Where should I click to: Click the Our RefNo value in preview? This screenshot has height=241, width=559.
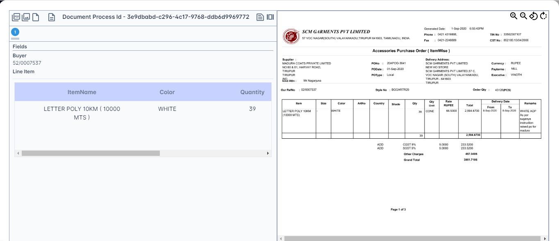click(309, 90)
